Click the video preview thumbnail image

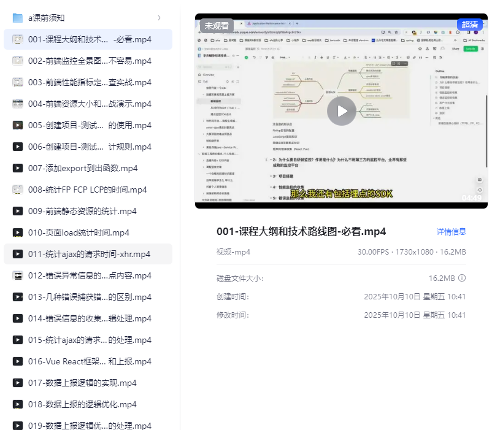(x=341, y=110)
